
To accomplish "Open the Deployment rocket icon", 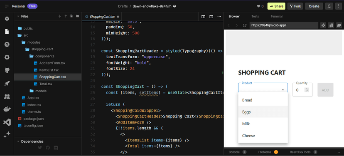I will (7, 83).
